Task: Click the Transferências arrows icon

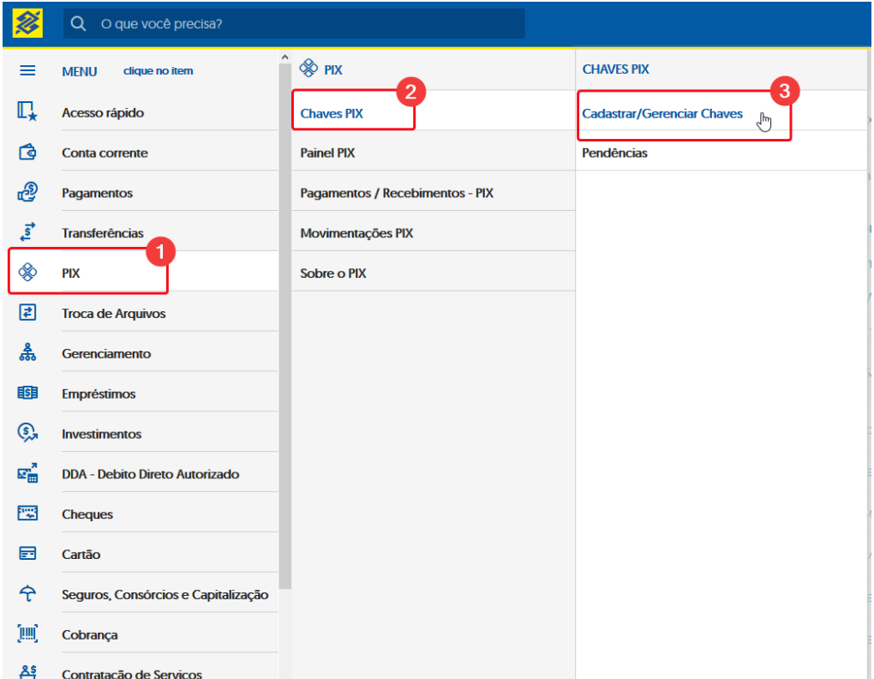Action: pos(27,232)
